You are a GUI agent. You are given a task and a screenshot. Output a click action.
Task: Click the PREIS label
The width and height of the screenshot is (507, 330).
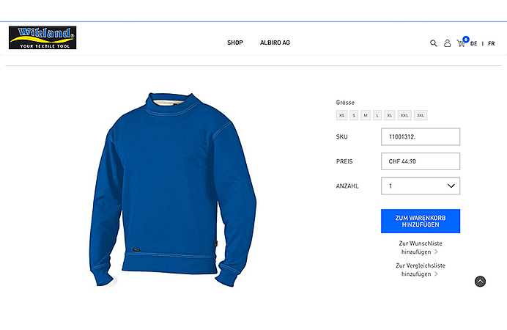[x=344, y=161]
